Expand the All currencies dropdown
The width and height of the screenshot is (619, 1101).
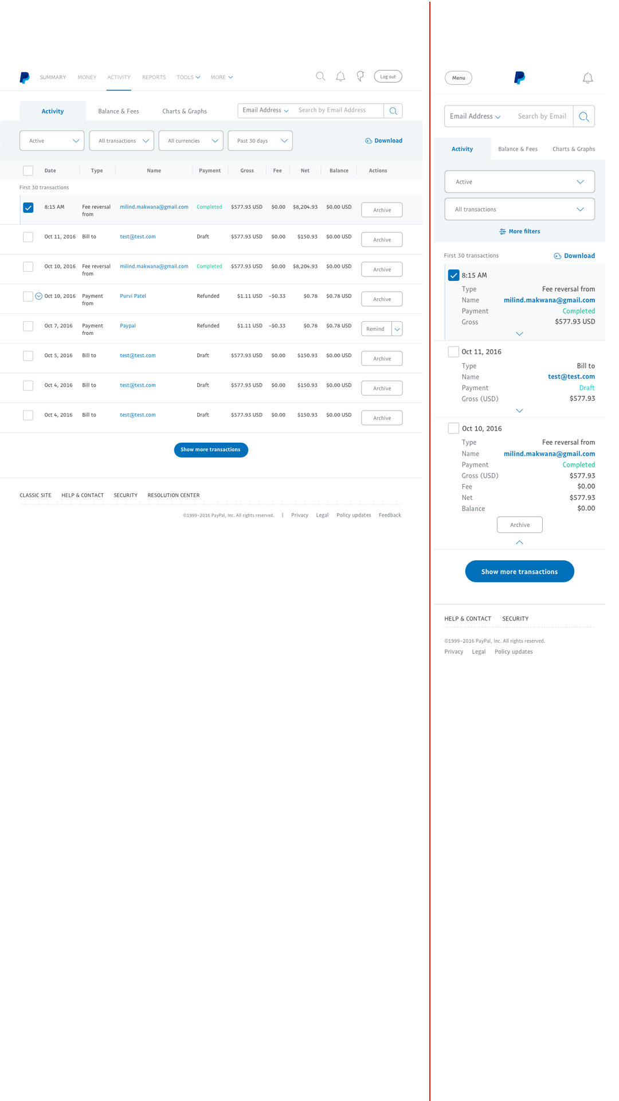[x=191, y=140]
